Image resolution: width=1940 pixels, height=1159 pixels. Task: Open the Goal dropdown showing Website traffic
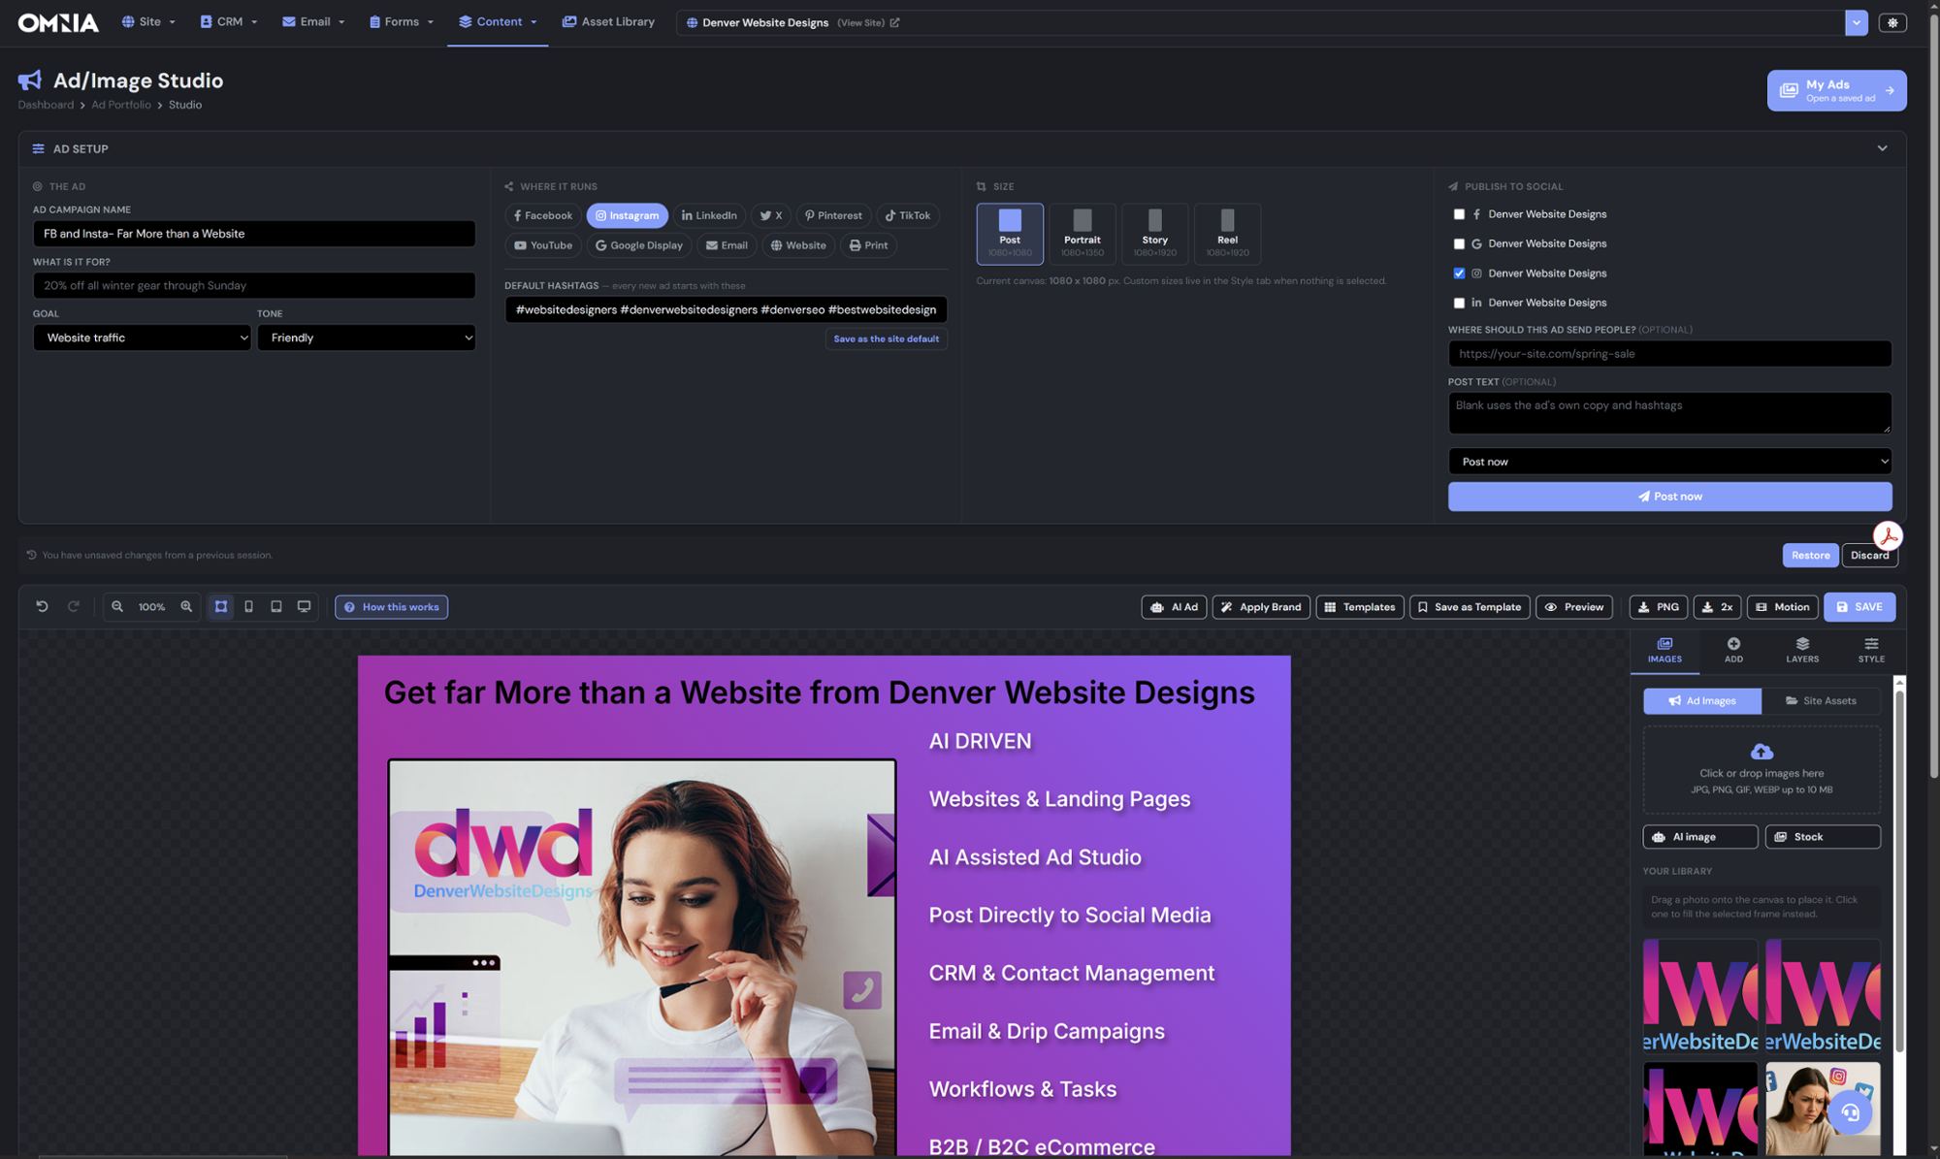[142, 338]
